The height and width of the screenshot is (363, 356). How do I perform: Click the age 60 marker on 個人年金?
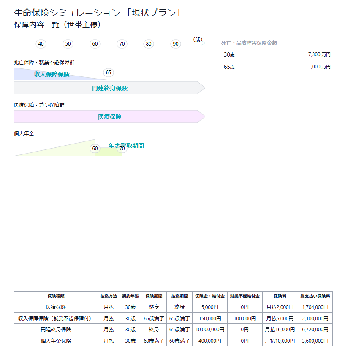[x=95, y=149]
